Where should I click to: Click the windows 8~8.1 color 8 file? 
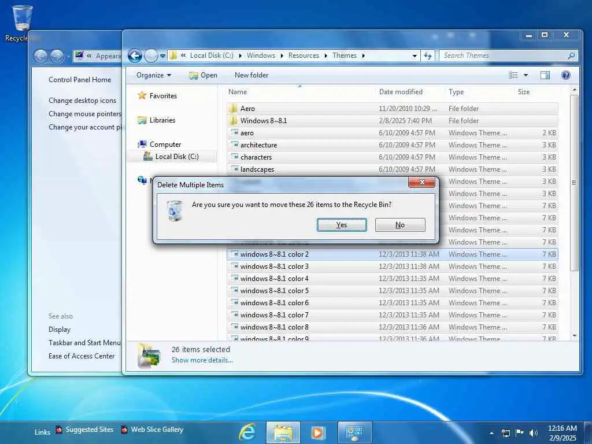[x=393, y=327]
